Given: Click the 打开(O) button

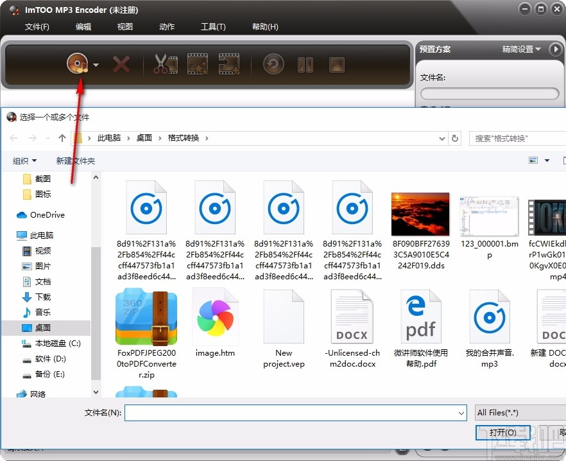Looking at the screenshot, I should (502, 433).
